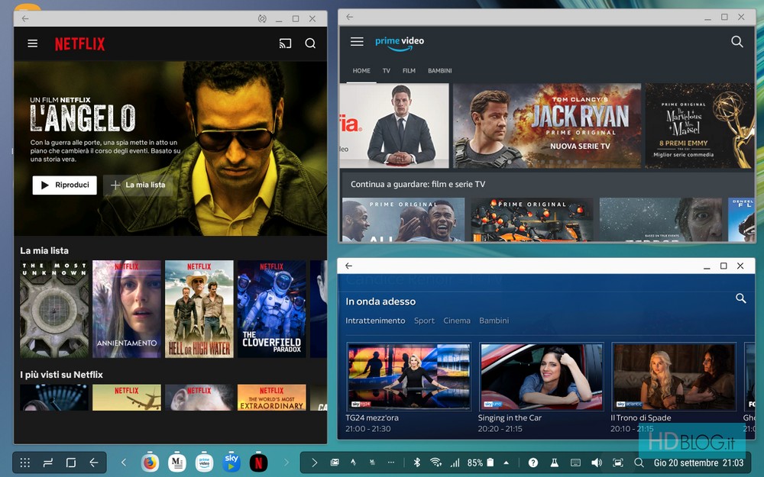Click the volume speaker icon
The width and height of the screenshot is (764, 477).
tap(597, 462)
